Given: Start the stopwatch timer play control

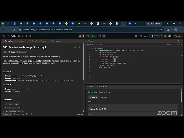Looking at the screenshot, I should pos(153,36).
